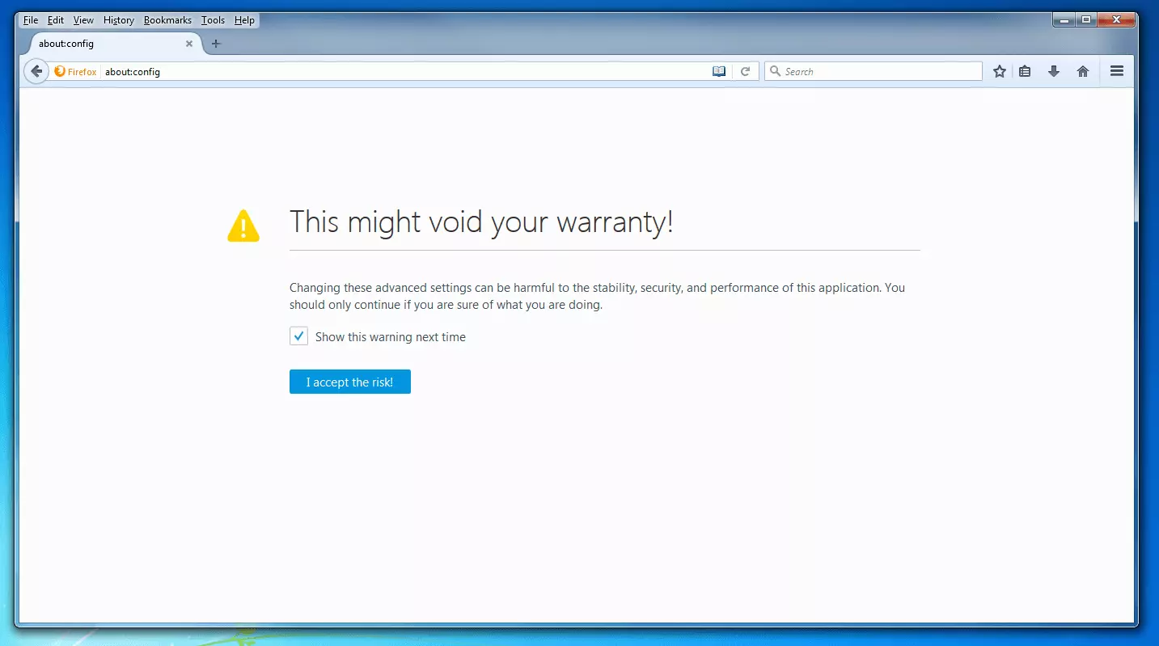Viewport: 1159px width, 646px height.
Task: Open the History menu
Action: coord(119,20)
